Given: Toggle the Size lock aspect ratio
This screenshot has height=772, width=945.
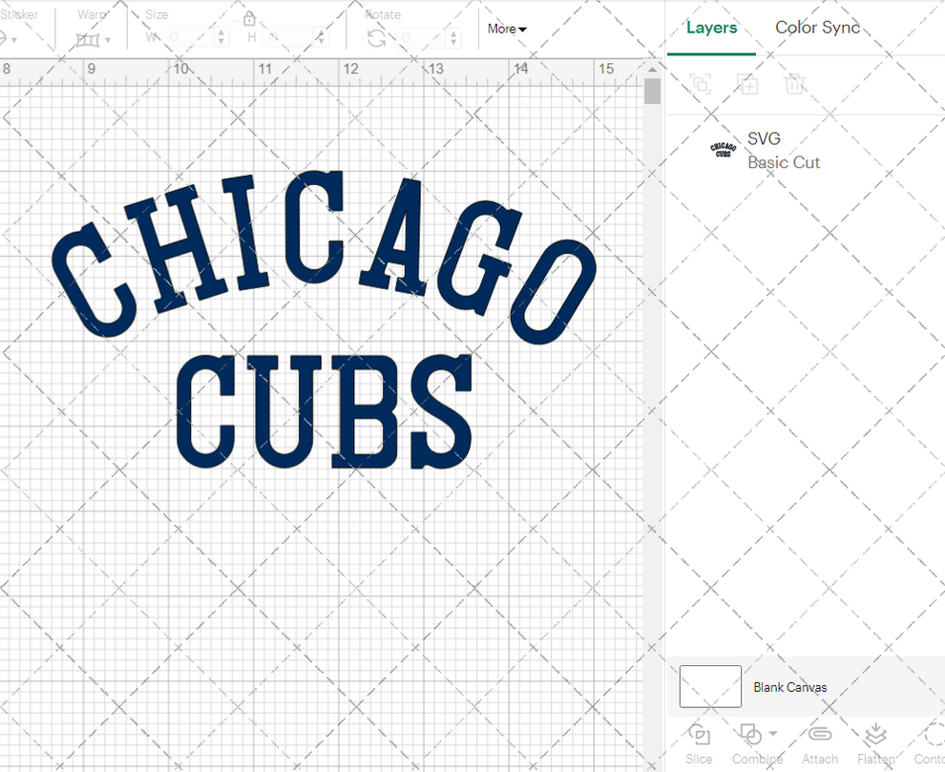Looking at the screenshot, I should click(250, 17).
